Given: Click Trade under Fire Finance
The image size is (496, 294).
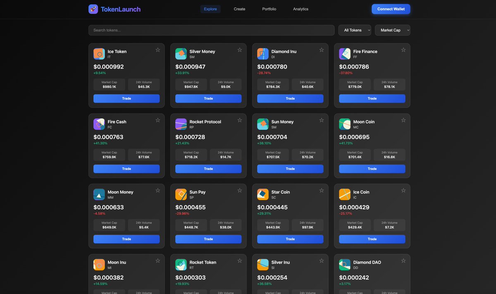Looking at the screenshot, I should click(372, 98).
